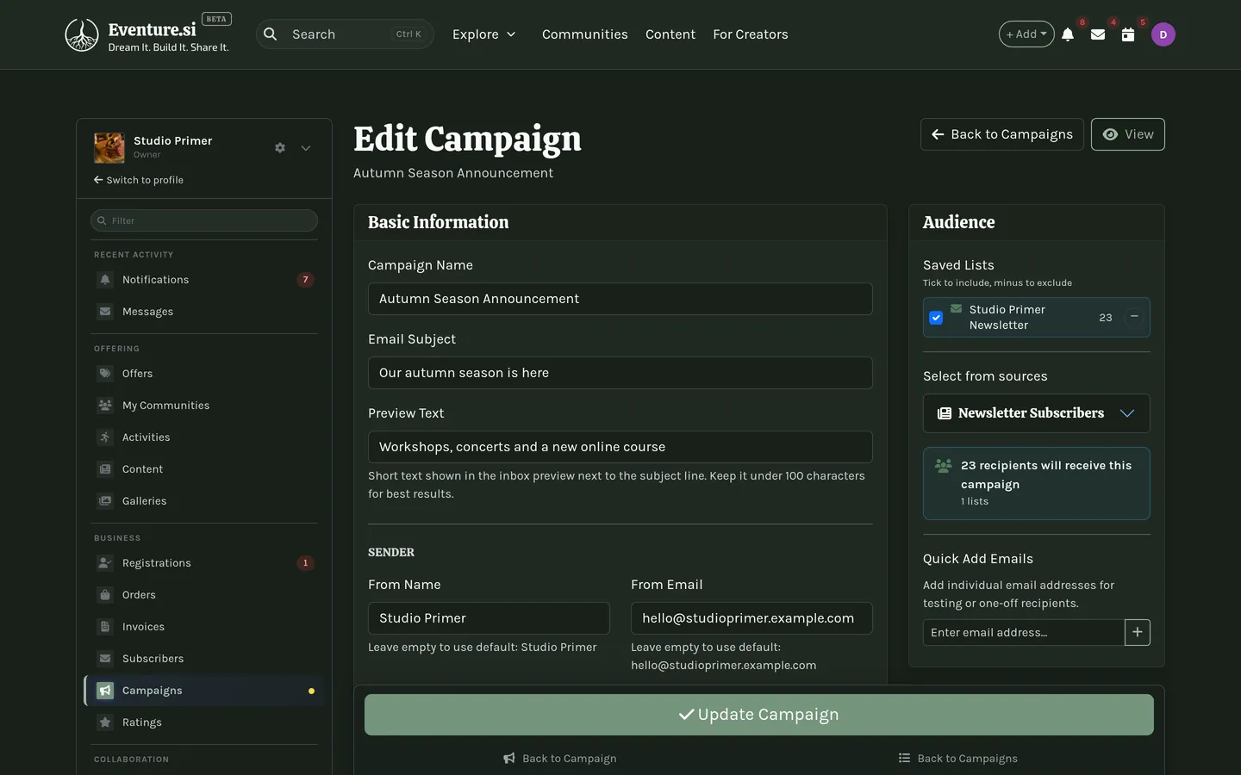Viewport: 1241px width, 775px height.
Task: Click the Studio Primer settings gear
Action: click(x=280, y=148)
